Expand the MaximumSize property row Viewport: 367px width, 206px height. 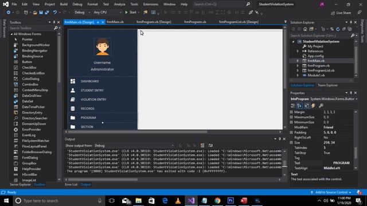291,117
